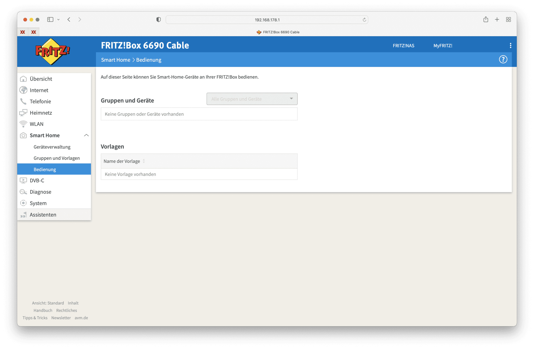Image resolution: width=534 pixels, height=349 pixels.
Task: Go back in browser history
Action: pyautogui.click(x=69, y=19)
